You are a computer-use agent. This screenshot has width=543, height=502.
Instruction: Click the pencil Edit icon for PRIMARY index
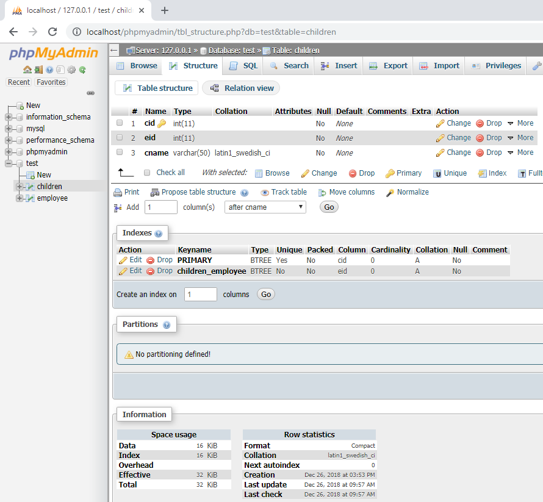tap(123, 260)
